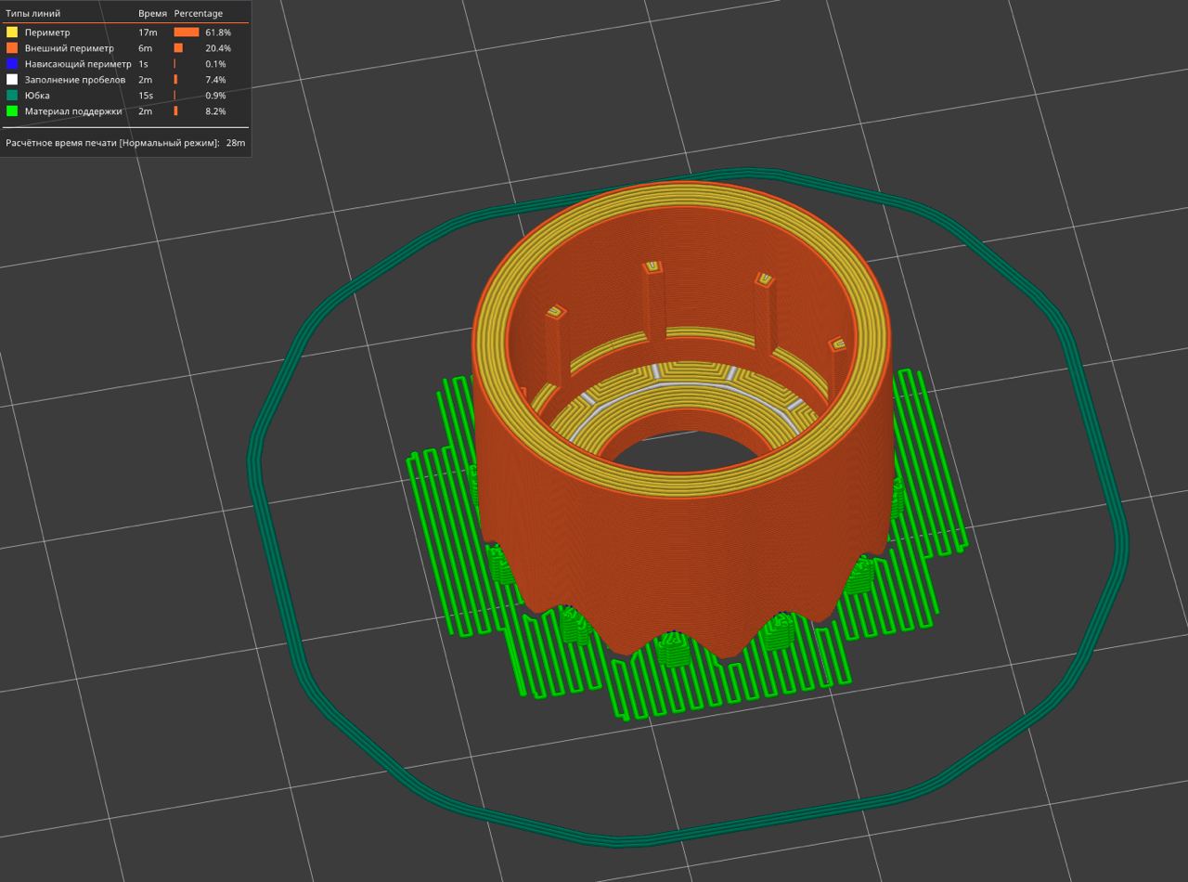Hide the Юбка line type label
The image size is (1188, 882).
(x=37, y=96)
